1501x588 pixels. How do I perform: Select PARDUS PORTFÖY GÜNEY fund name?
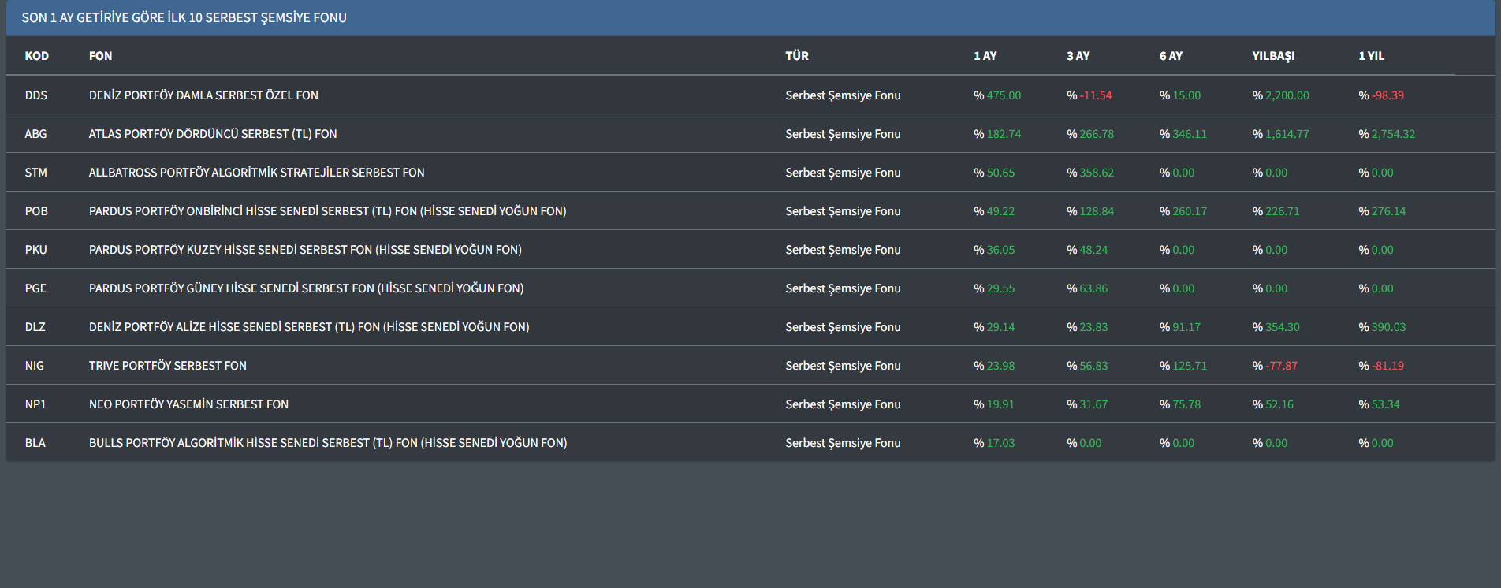click(x=306, y=288)
